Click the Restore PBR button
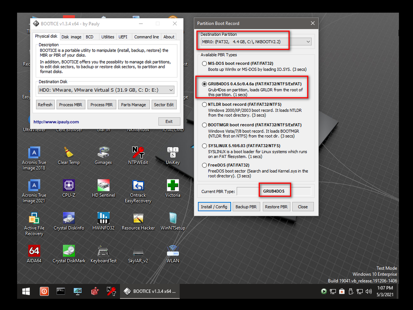Viewport: 413px width, 310px height. pyautogui.click(x=276, y=207)
